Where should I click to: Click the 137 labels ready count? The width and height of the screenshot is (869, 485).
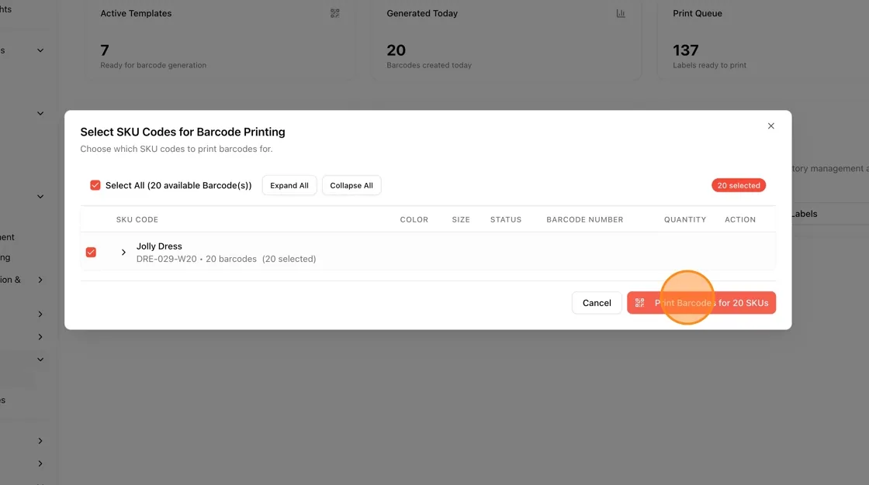pos(686,50)
